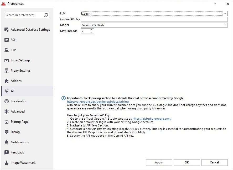Viewport: 233px width, 170px height.
Task: Click the Localization globe icon
Action: [6, 101]
